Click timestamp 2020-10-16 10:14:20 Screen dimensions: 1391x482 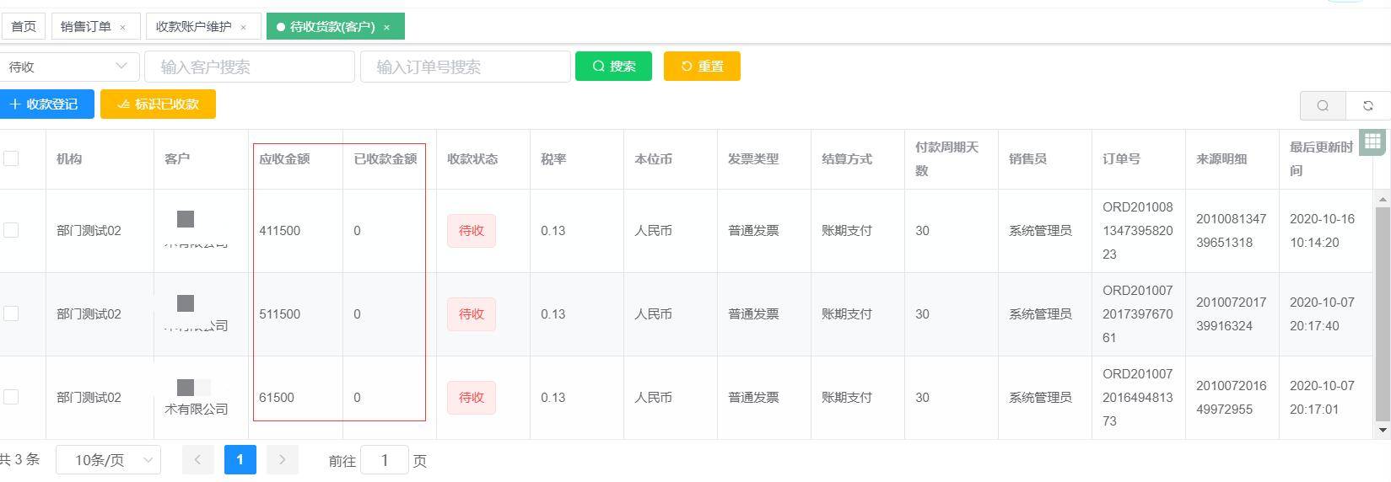pos(1322,230)
